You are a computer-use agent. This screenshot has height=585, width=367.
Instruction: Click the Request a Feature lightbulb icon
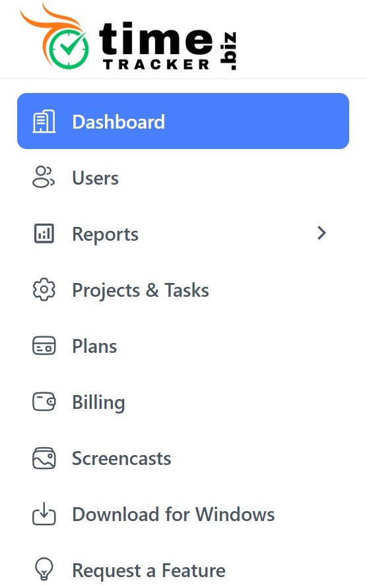tap(44, 569)
